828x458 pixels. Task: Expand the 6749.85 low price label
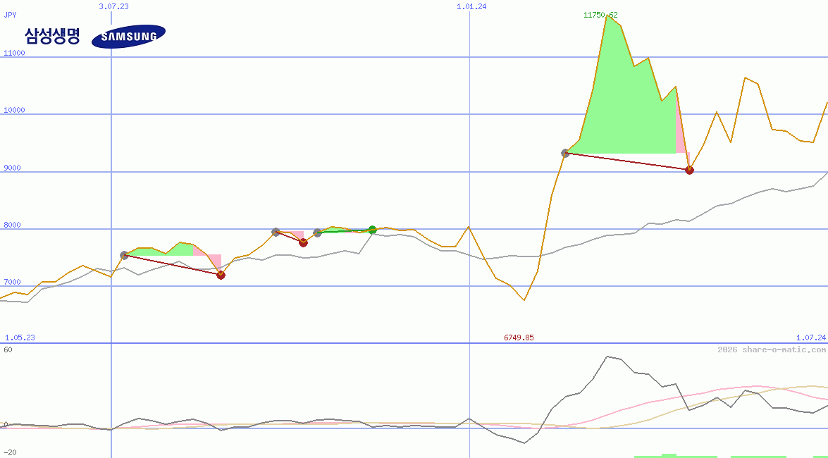[519, 336]
